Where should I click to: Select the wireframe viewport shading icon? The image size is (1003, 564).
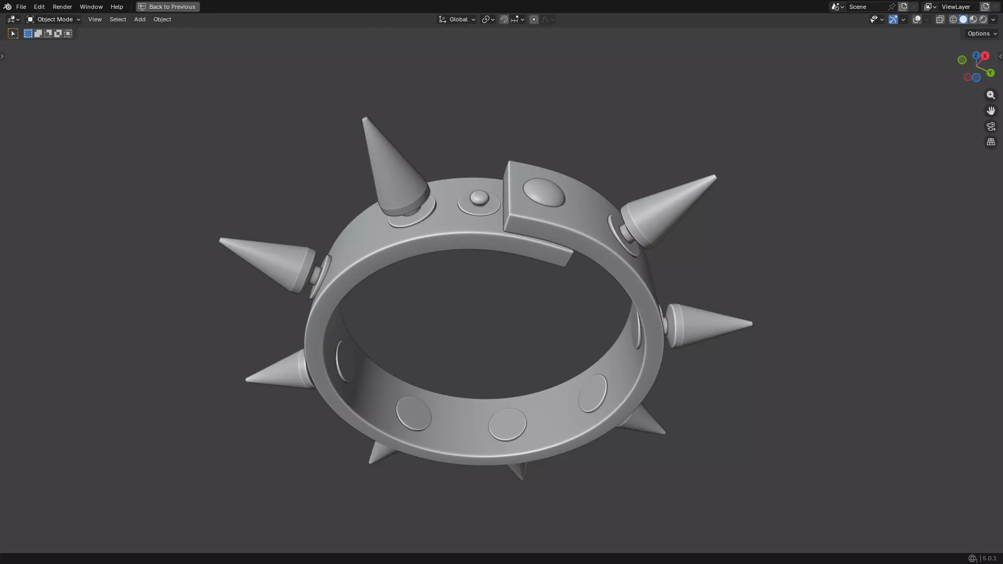click(953, 19)
